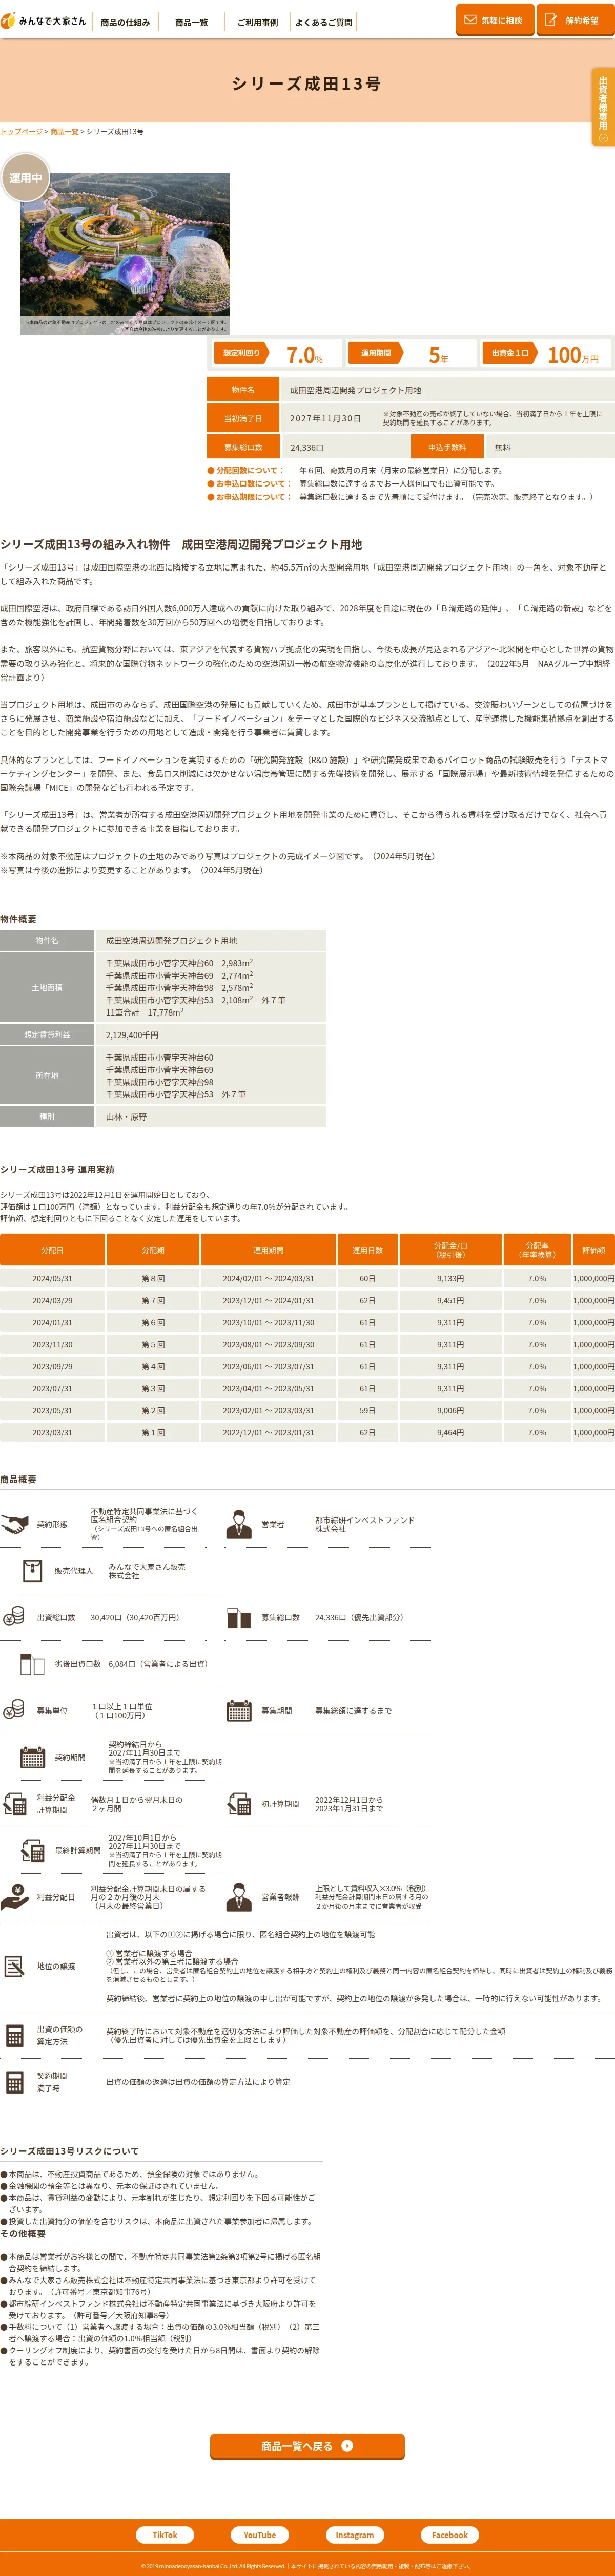Viewport: 615px width, 2576px height.
Task: Click the 想定賃貸利益 row header
Action: [47, 1035]
